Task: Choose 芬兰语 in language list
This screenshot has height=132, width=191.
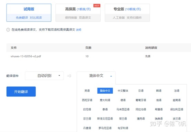Action: (x=87, y=119)
